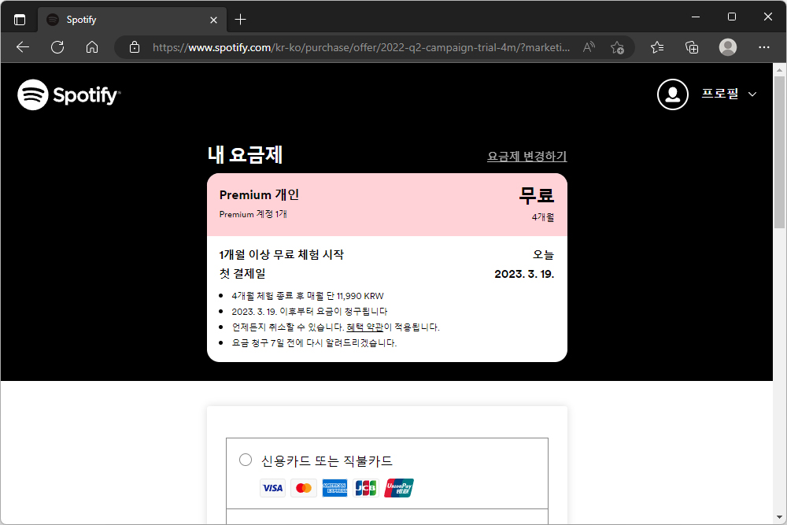Close the Spotify tab
Viewport: 787px width, 525px height.
click(x=213, y=20)
